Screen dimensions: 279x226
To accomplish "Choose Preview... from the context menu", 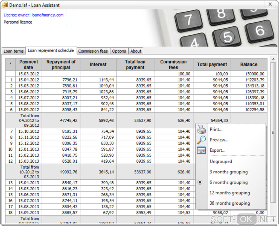I will pos(219,140).
